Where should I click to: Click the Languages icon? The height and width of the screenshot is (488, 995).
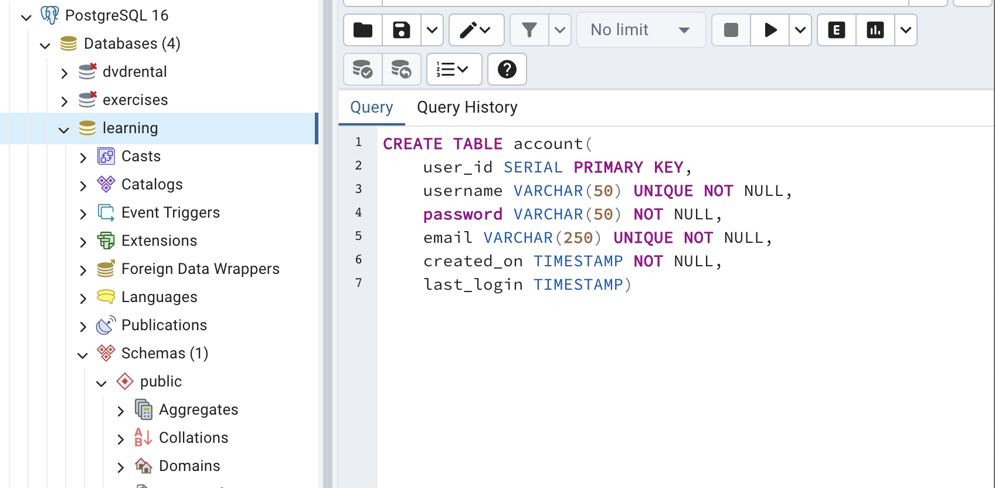pyautogui.click(x=106, y=297)
